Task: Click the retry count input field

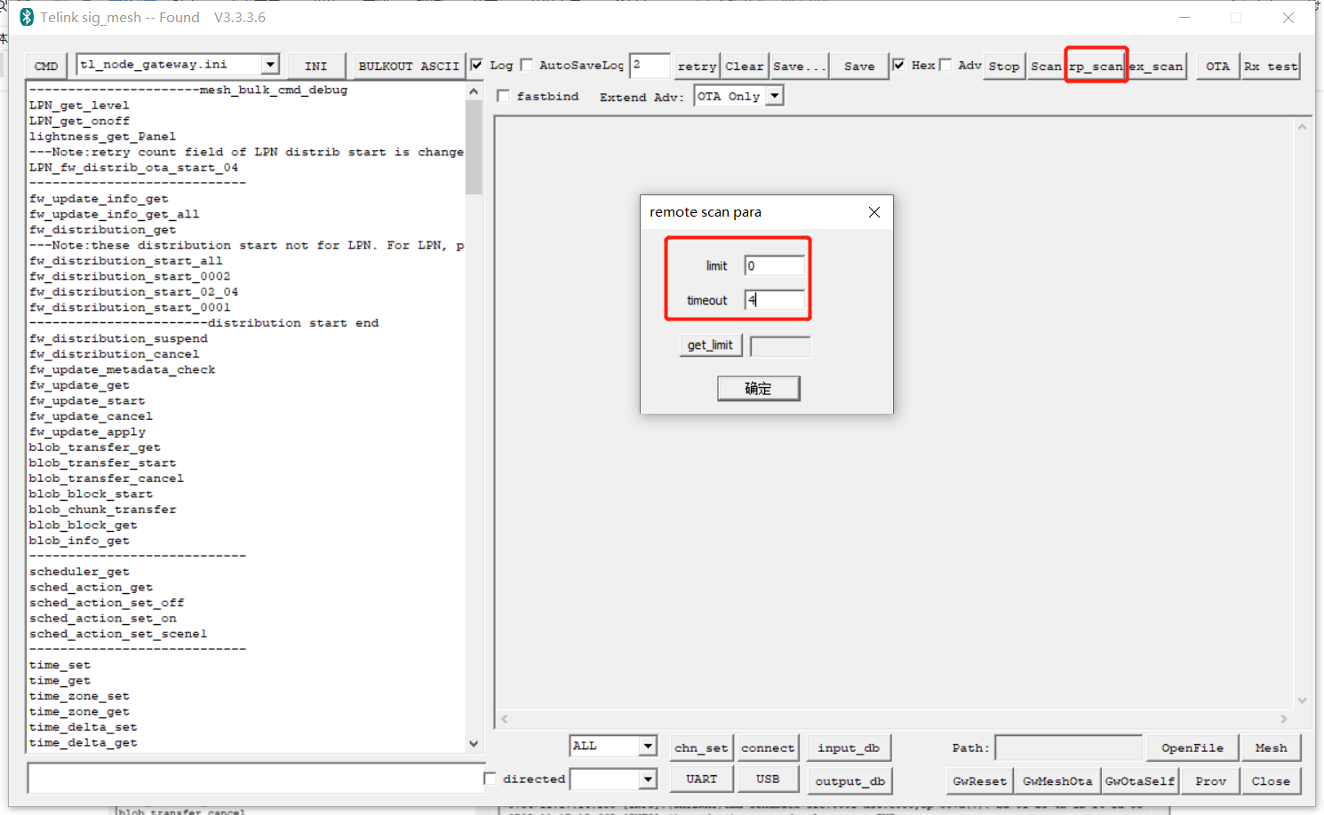Action: tap(650, 65)
